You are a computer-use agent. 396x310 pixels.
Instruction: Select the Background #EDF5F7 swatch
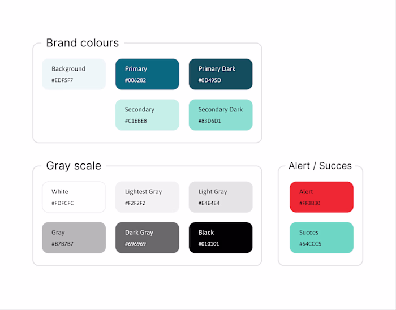(74, 74)
